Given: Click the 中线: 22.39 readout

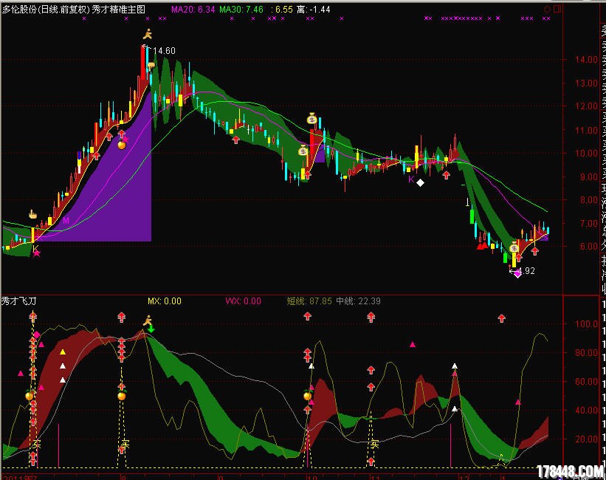Looking at the screenshot, I should click(x=358, y=301).
